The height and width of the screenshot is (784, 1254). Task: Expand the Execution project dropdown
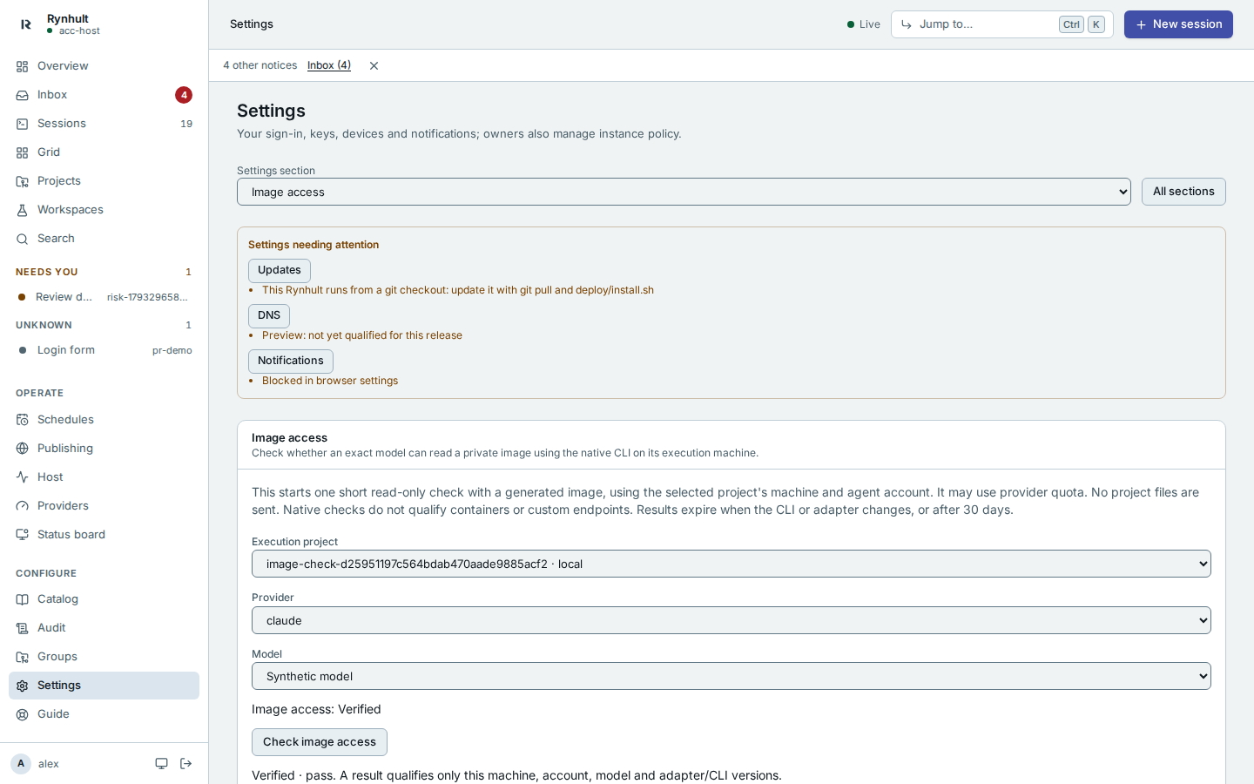pyautogui.click(x=731, y=564)
